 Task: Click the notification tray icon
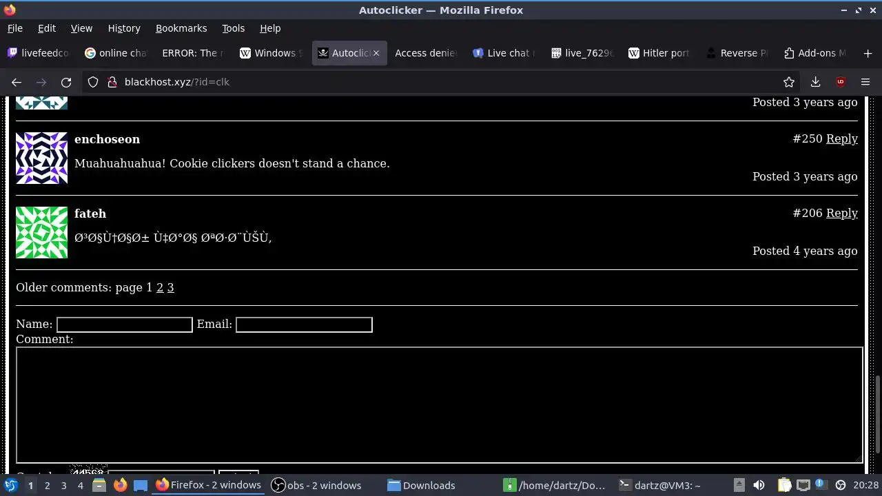821,485
